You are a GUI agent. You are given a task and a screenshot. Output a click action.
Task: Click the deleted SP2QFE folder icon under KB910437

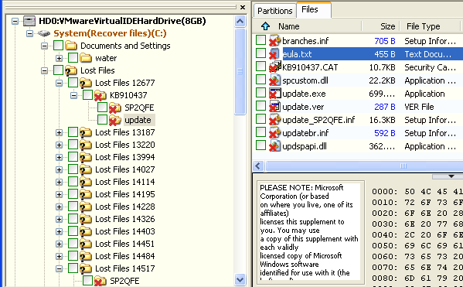tap(115, 108)
